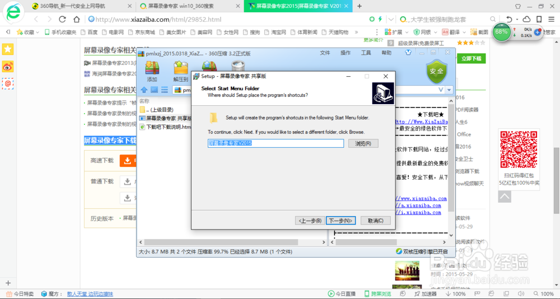This screenshot has height=299, width=560.
Task: Open the 操作 menu in 360压缩
Action: coord(346,53)
